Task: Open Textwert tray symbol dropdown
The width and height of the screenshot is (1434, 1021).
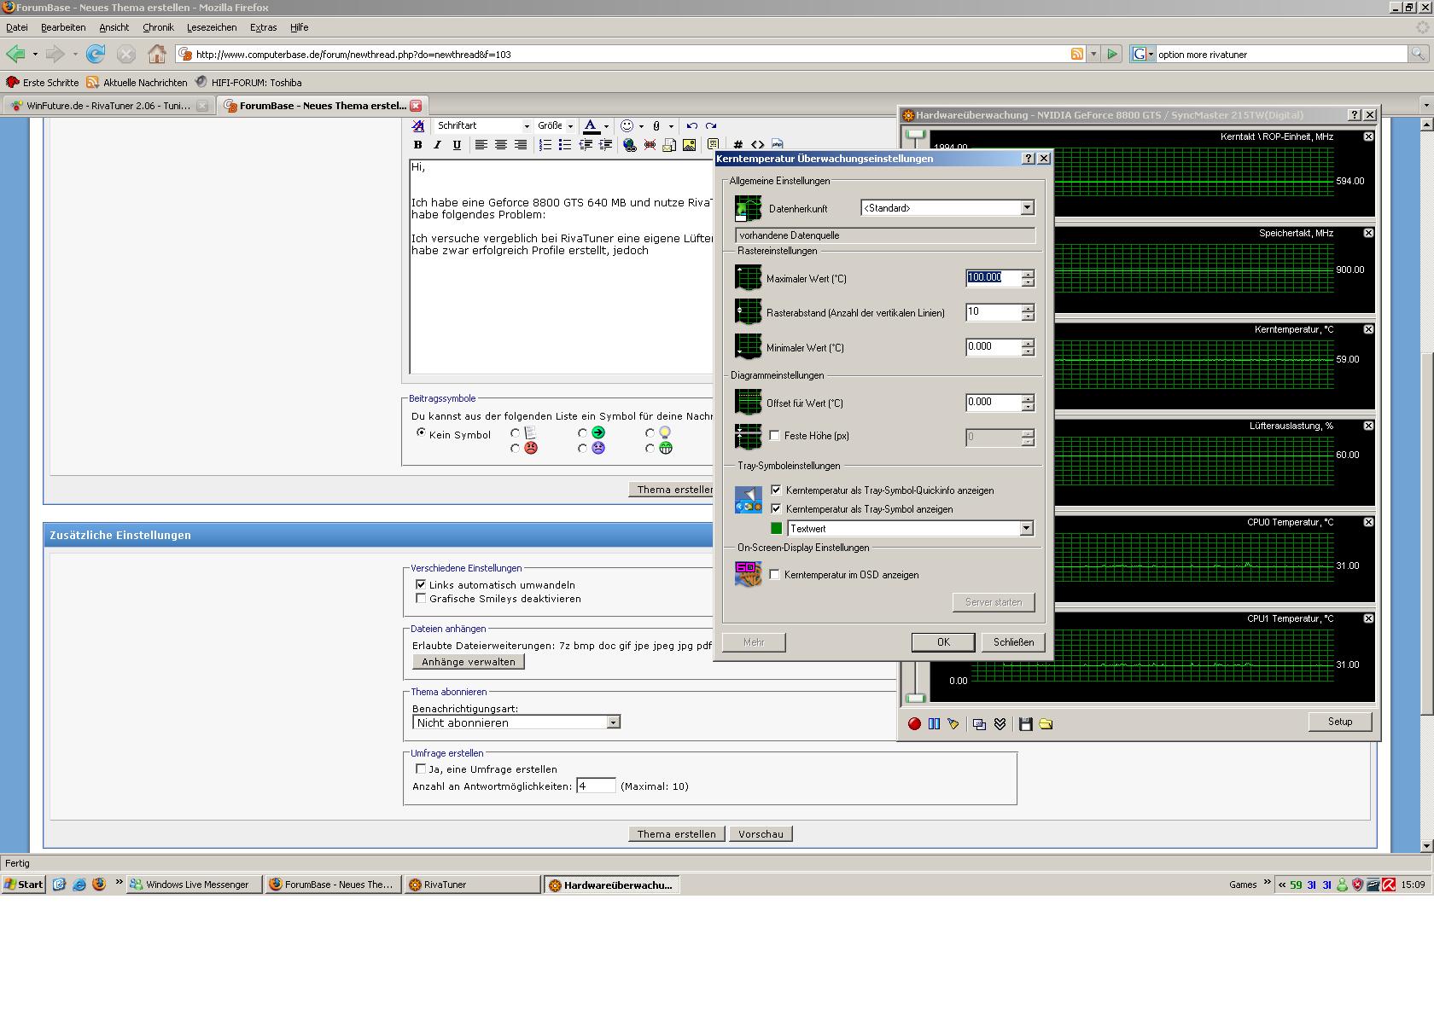Action: click(1026, 529)
